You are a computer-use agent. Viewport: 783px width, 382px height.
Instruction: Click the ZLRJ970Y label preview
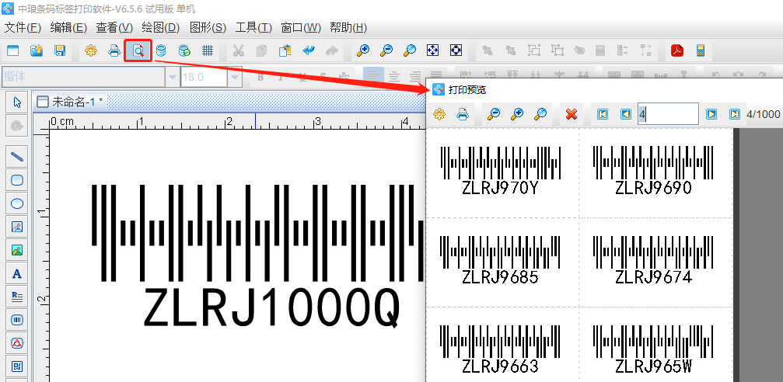pyautogui.click(x=501, y=171)
